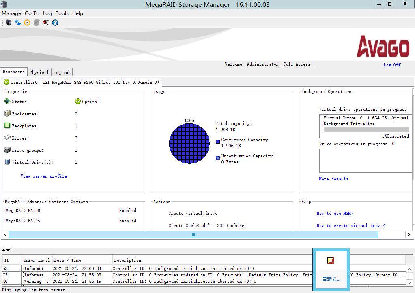Open the Manage menu
415x293 pixels.
tap(11, 13)
